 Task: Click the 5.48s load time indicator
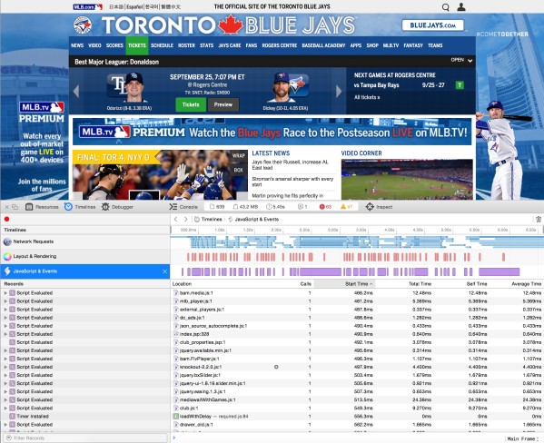(x=275, y=207)
